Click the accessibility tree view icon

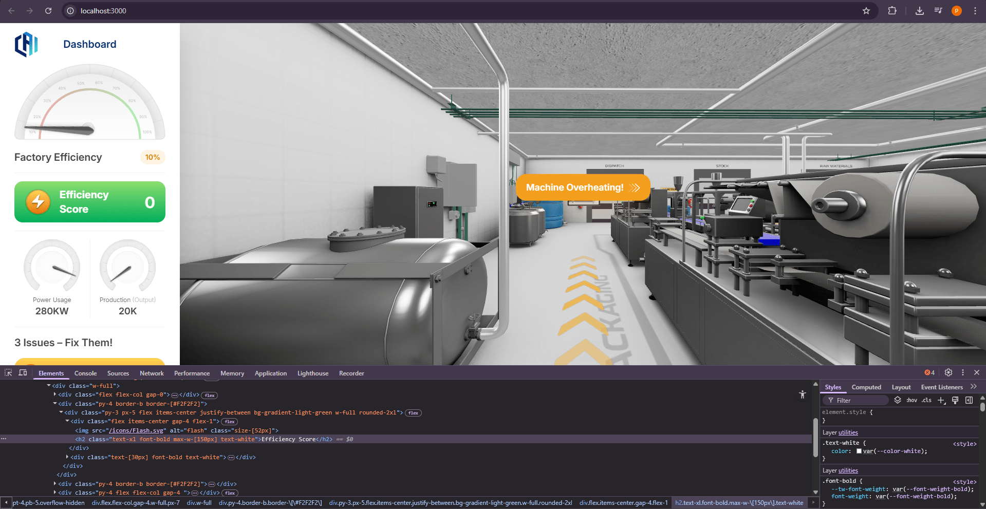(x=803, y=394)
